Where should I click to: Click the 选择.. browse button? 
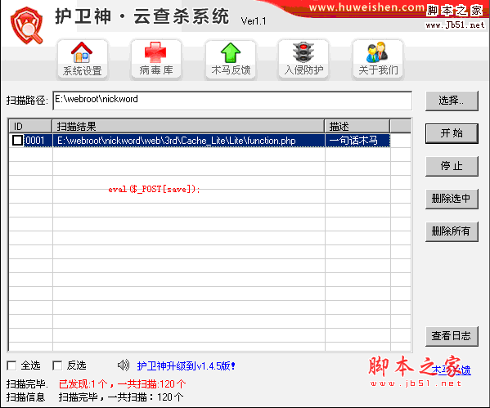pos(452,101)
